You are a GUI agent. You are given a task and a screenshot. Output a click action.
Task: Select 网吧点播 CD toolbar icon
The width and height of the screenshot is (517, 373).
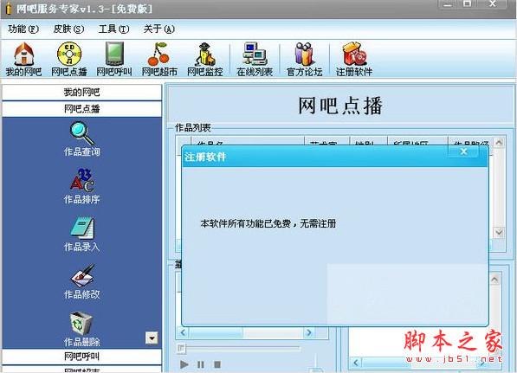tap(69, 60)
